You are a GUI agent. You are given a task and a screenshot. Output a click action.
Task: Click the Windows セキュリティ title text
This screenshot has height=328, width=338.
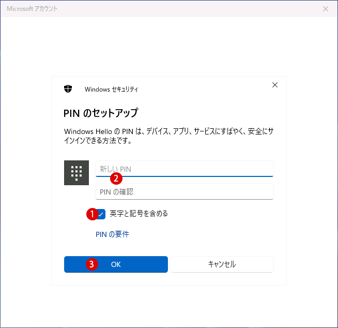(x=112, y=90)
